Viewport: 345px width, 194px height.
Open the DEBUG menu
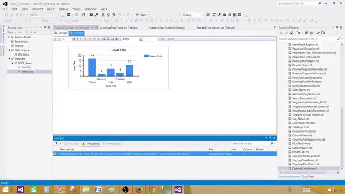click(64, 9)
